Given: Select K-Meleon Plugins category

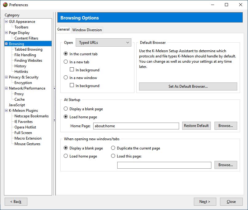Looking at the screenshot, I should click(23, 111).
